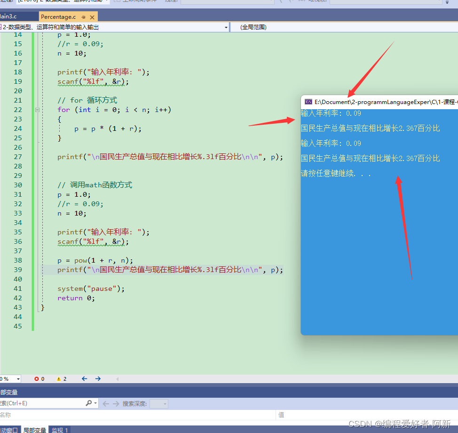This screenshot has width=458, height=433.
Task: Switch to the 动窗口 tab
Action: tap(9, 430)
